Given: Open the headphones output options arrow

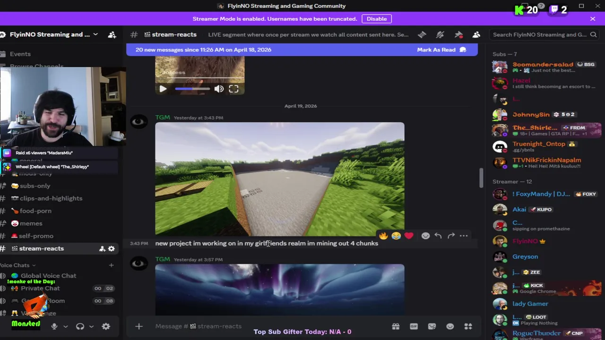Looking at the screenshot, I should [91, 326].
